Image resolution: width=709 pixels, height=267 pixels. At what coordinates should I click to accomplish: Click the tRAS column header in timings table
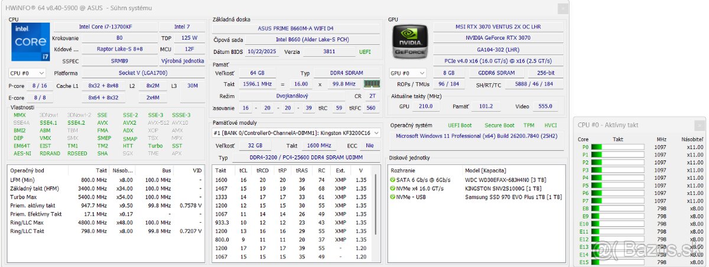(x=301, y=170)
